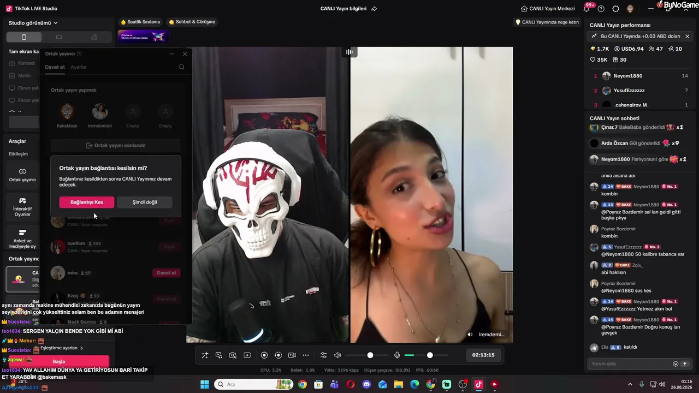Open the settings gear icon in top bar
This screenshot has height=393, width=699.
coord(615,9)
